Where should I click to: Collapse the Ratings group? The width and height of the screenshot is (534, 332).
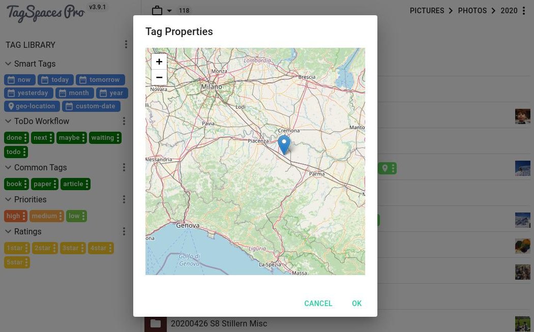[9, 231]
